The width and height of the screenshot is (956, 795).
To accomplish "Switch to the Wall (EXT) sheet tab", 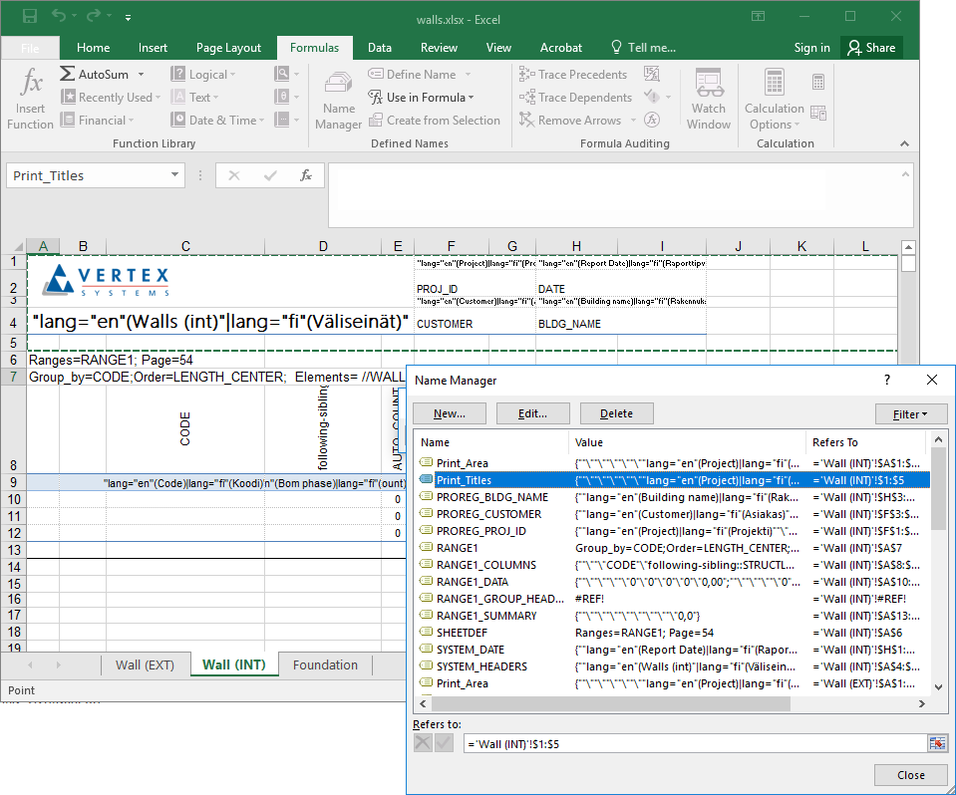I will point(145,665).
